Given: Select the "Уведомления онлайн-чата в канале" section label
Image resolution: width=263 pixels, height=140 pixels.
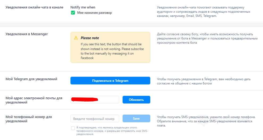Looking at the screenshot, I should 34,7.
